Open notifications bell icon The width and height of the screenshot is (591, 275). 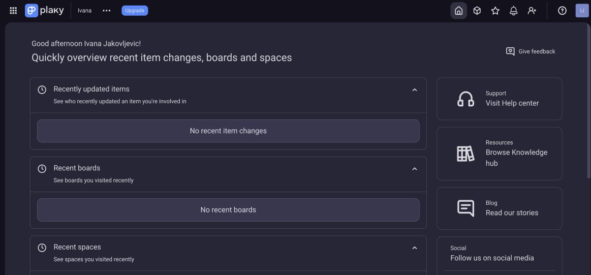coord(513,11)
